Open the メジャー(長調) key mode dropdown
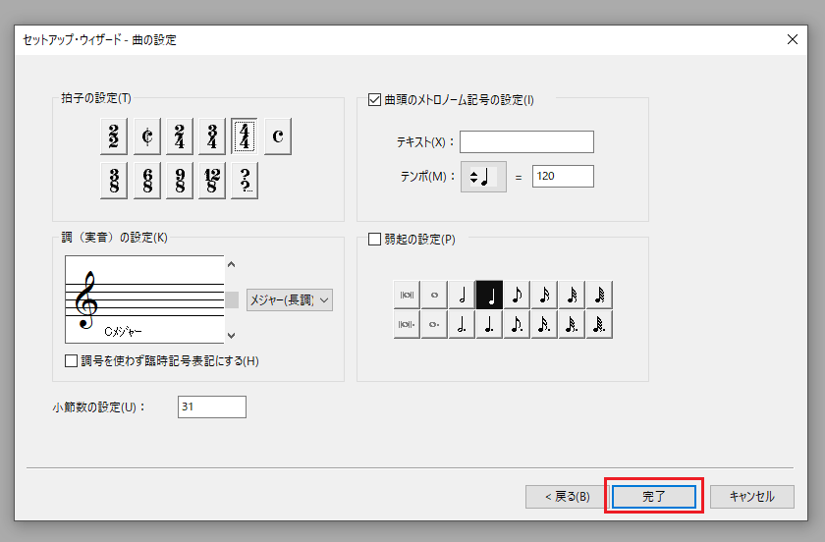 click(289, 299)
